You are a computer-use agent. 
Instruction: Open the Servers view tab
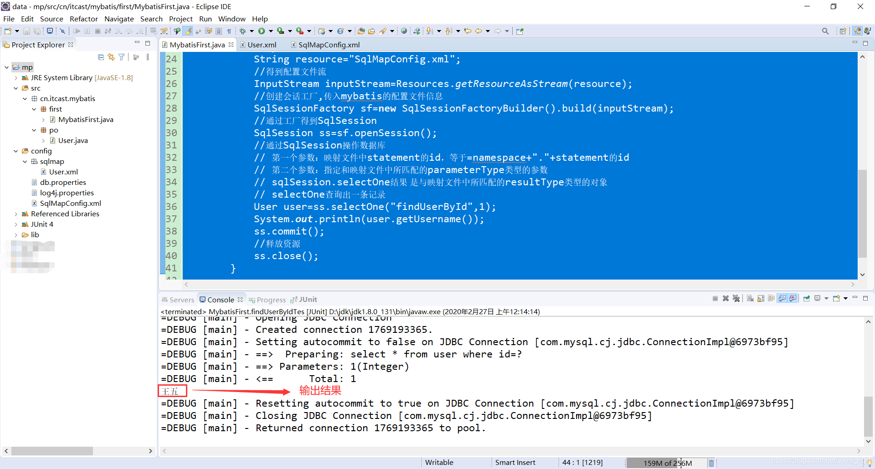point(178,300)
